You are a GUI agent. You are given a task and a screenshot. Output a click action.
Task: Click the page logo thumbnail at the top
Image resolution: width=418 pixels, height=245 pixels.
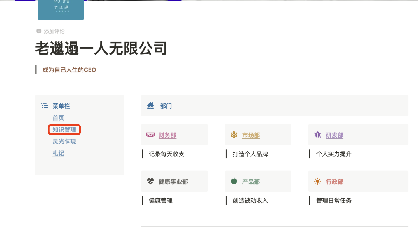pos(61,10)
